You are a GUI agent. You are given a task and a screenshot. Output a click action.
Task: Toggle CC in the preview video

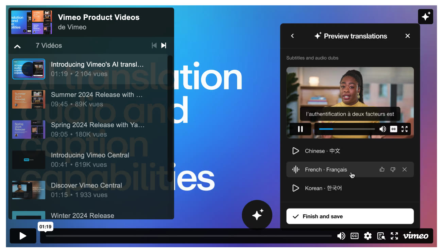tap(393, 129)
